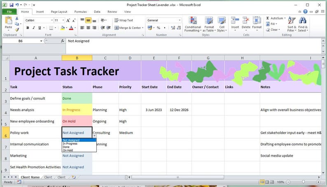
Task: Switch to the Review tab
Action: point(112,12)
